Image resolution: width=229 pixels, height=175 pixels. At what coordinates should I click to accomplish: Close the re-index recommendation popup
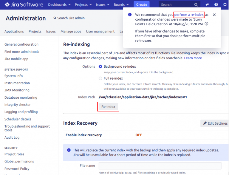click(214, 15)
